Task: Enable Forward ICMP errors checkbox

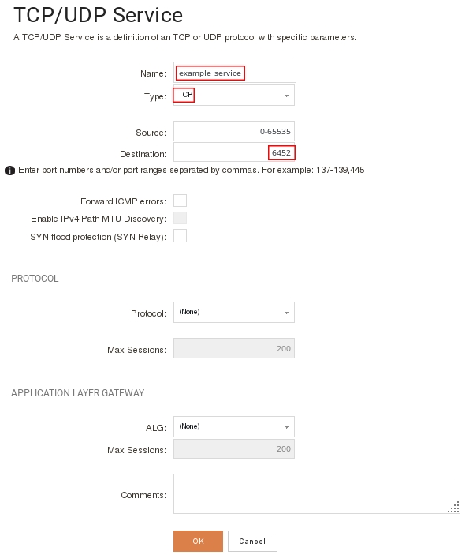Action: 180,201
